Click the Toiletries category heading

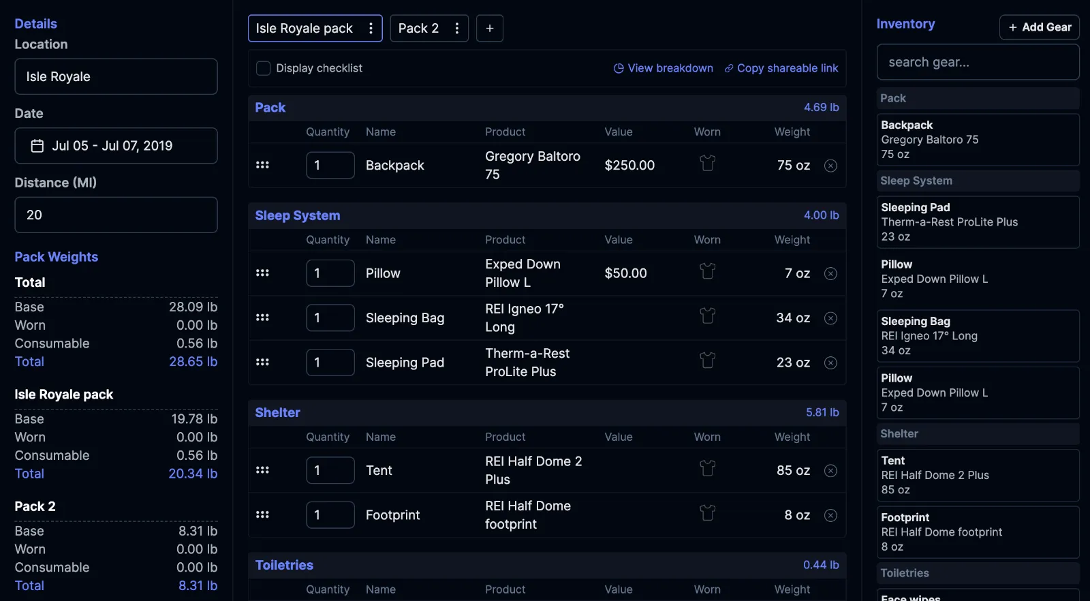tap(284, 565)
